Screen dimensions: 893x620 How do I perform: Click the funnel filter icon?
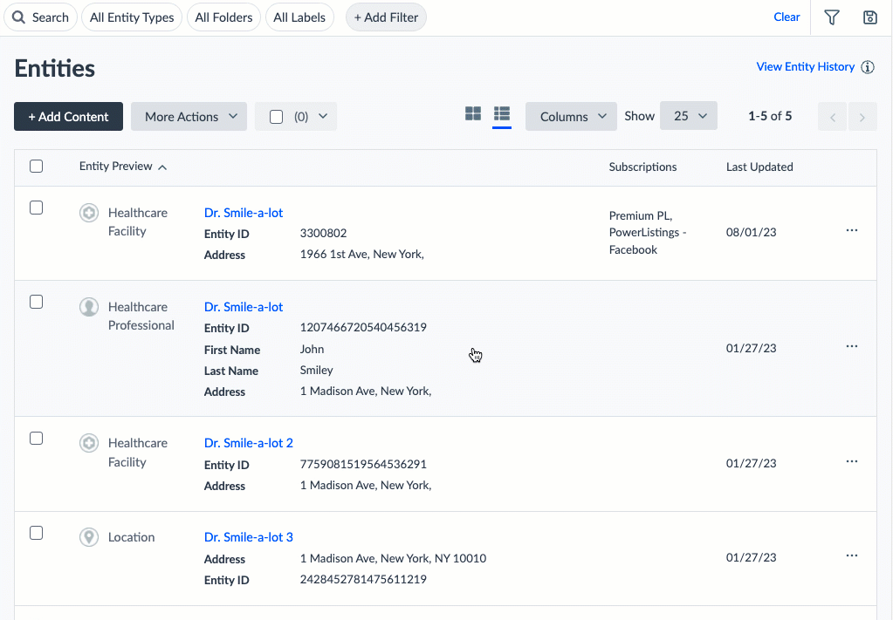832,17
